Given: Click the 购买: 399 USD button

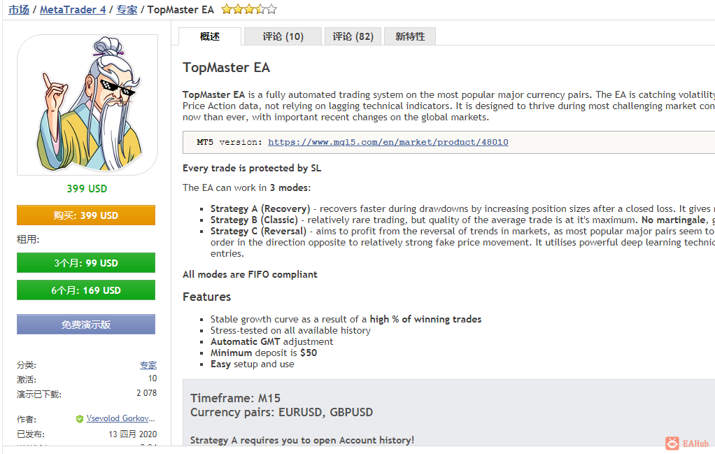Looking at the screenshot, I should point(86,215).
